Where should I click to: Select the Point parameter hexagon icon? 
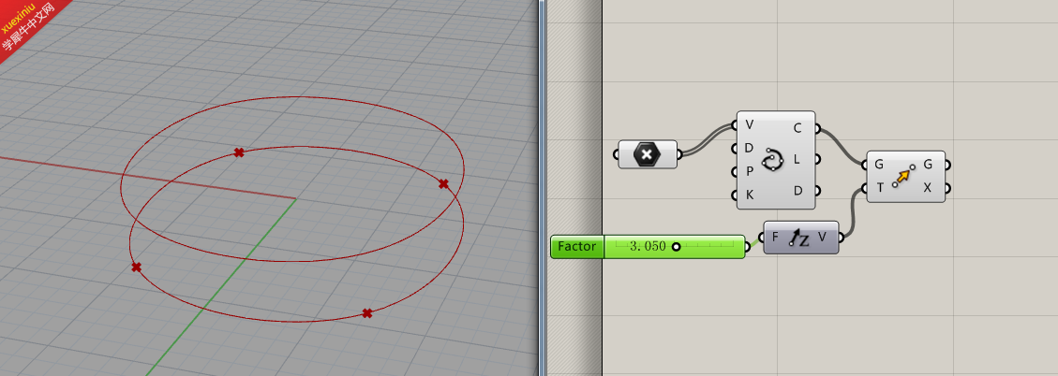point(648,154)
